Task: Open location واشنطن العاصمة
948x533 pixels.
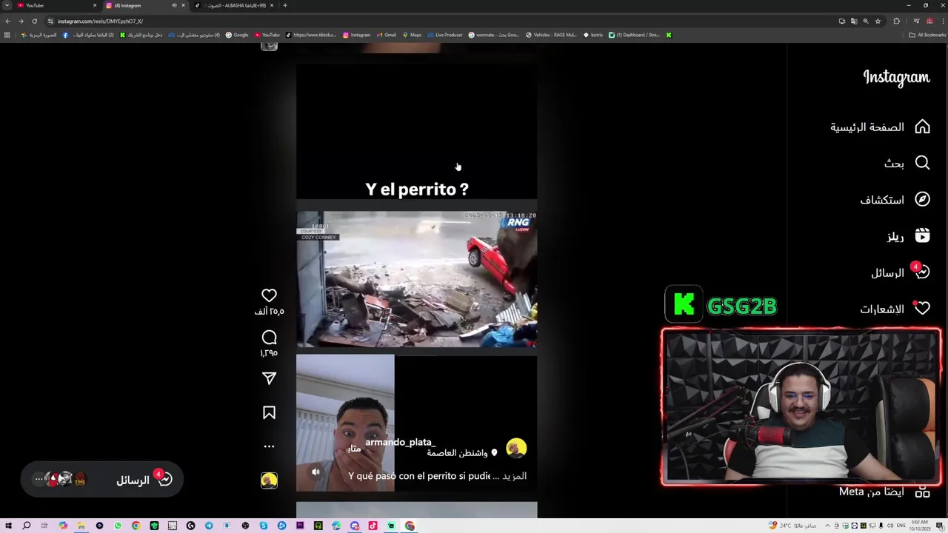Action: coord(458,453)
